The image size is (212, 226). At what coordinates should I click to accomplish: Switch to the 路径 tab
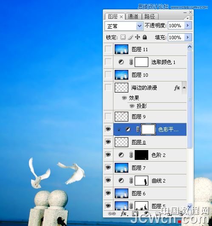coord(150,17)
